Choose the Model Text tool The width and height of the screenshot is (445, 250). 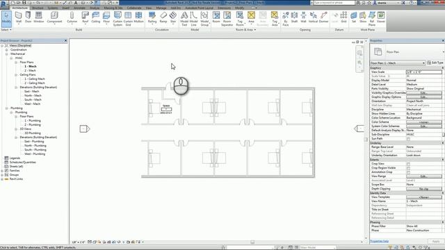click(184, 19)
